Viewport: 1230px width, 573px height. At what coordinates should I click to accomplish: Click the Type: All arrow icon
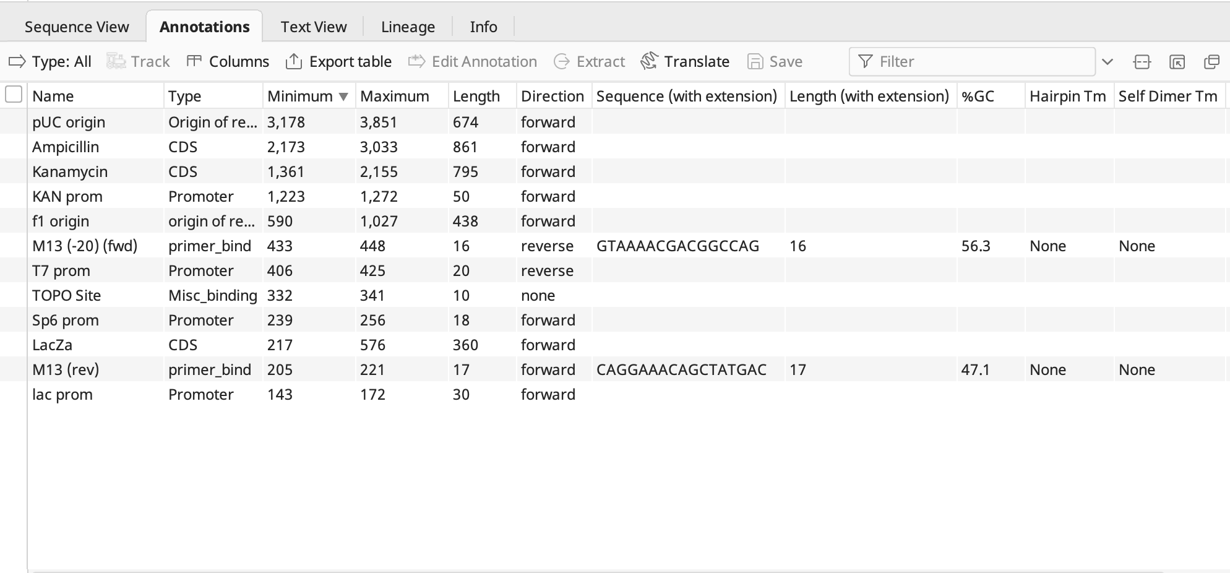point(17,62)
